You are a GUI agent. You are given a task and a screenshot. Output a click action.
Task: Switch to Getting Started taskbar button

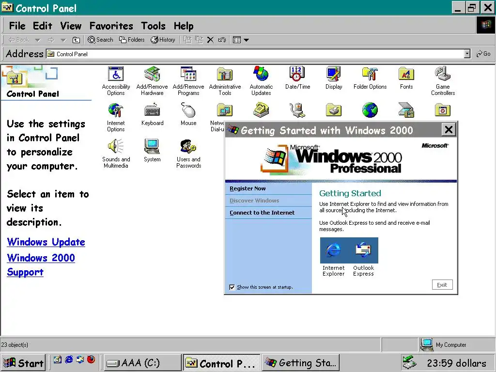(x=300, y=363)
